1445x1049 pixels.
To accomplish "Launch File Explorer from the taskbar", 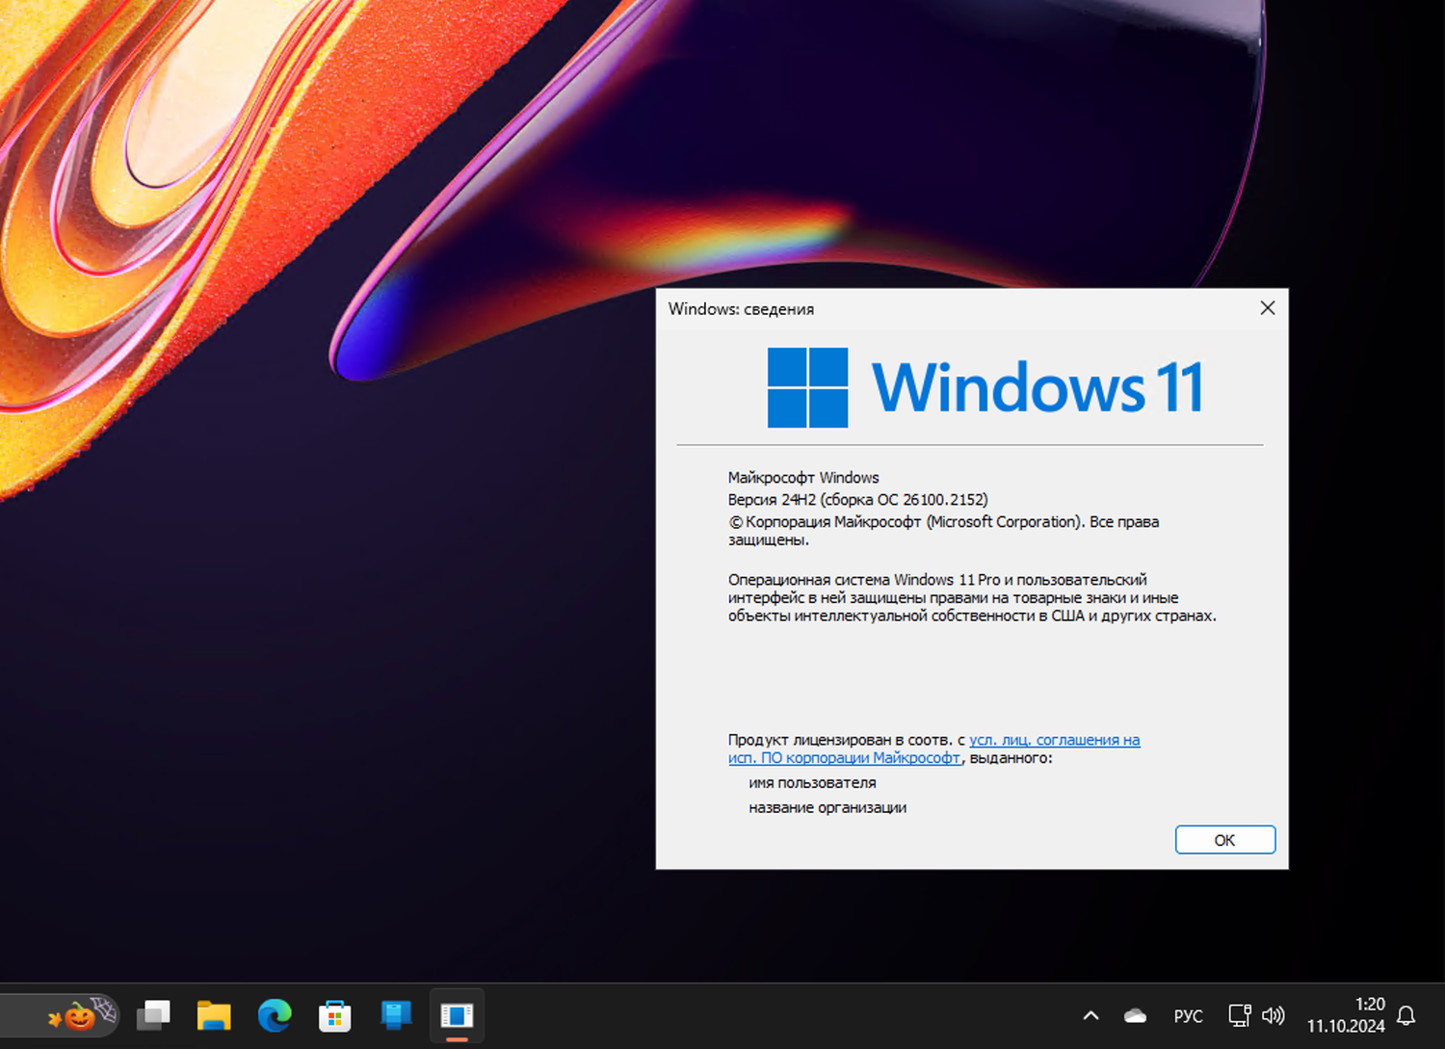I will (x=214, y=1015).
